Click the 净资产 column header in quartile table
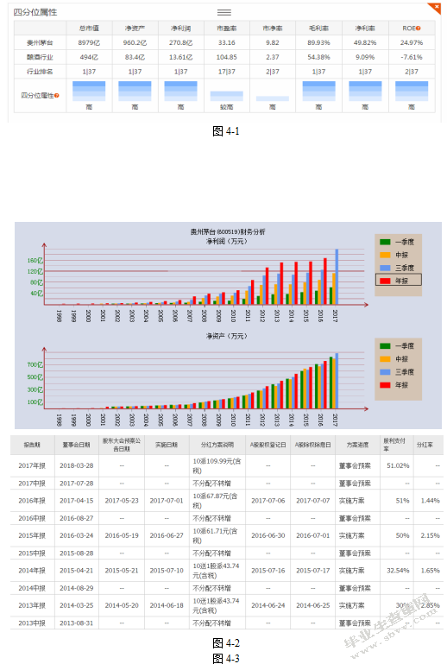The image size is (447, 664). click(135, 28)
